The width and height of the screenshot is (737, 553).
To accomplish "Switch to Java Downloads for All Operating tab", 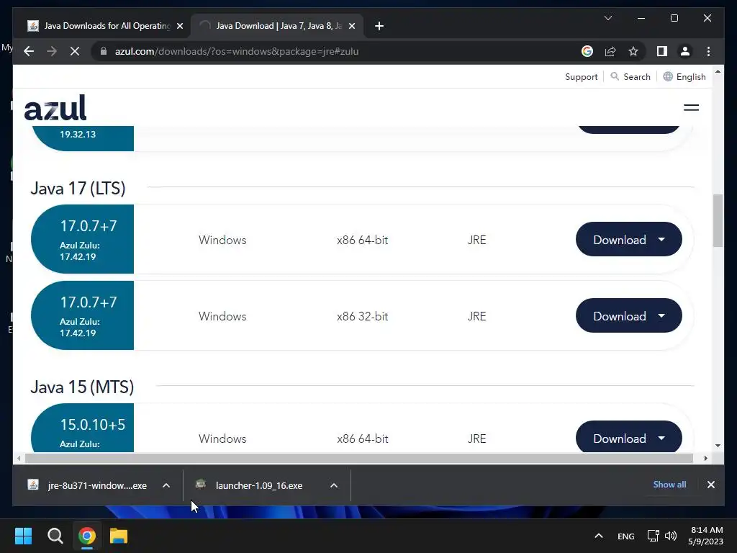I will tap(105, 26).
